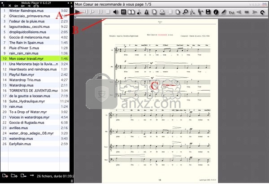The image size is (269, 184).
Task: Select Playful Rain.myr track
Action: 35,74
